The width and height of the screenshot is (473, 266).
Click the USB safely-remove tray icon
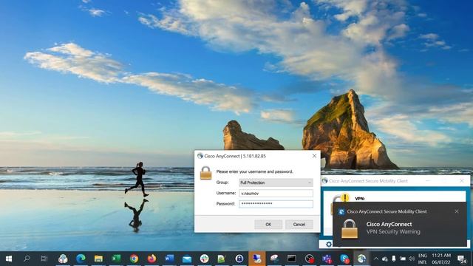pos(394,259)
